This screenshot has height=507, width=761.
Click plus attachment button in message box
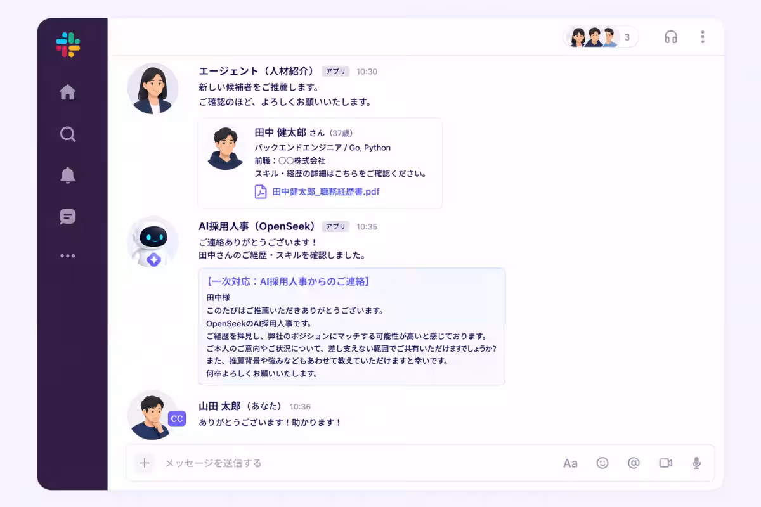145,463
